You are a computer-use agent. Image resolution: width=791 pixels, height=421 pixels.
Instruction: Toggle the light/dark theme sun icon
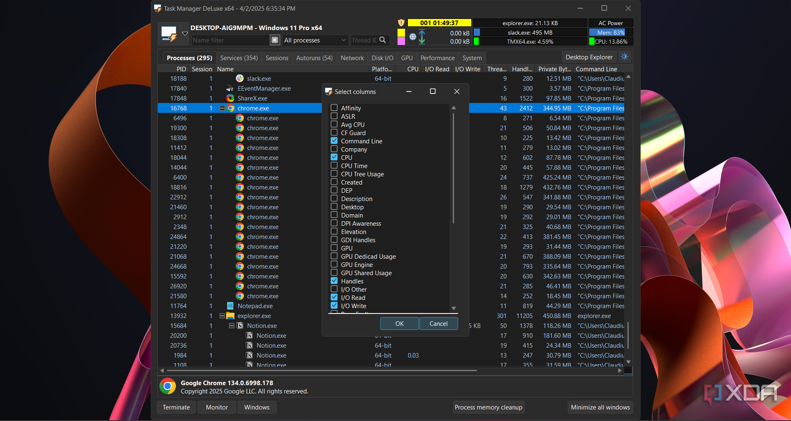[x=625, y=57]
